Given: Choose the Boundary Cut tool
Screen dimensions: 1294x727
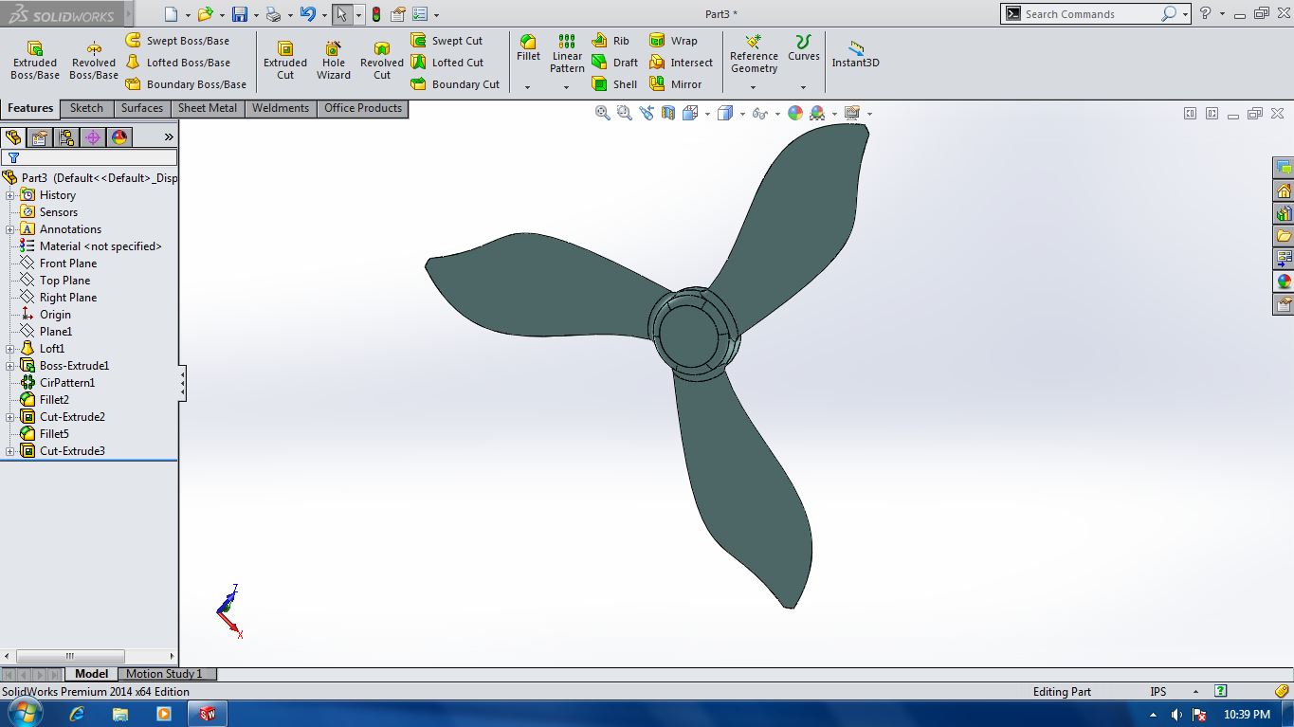Looking at the screenshot, I should 455,84.
